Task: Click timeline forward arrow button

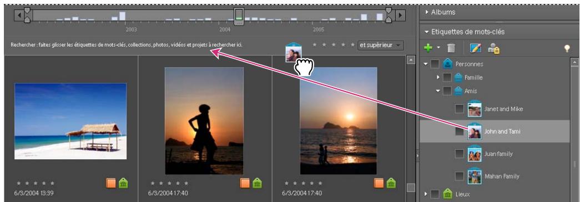Action: [x=401, y=15]
